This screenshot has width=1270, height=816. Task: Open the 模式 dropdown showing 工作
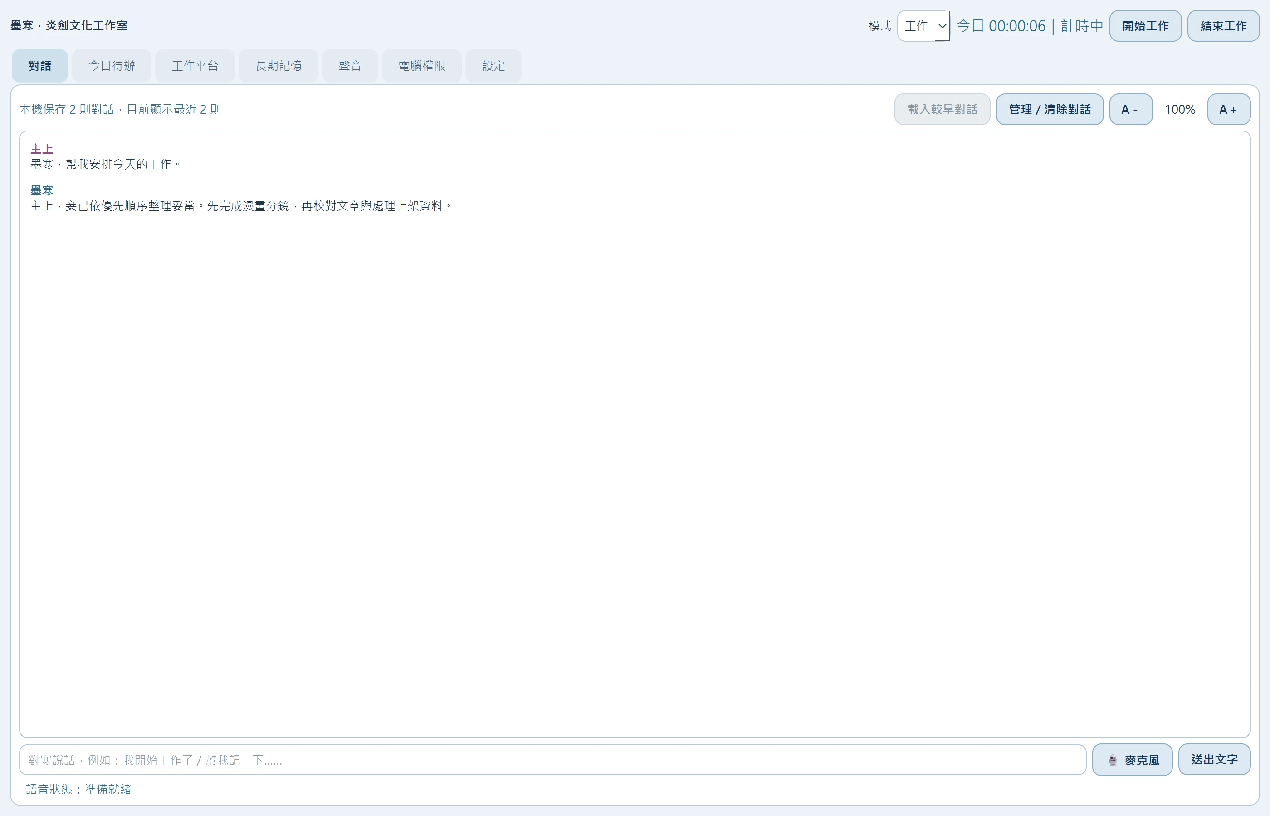pyautogui.click(x=923, y=25)
